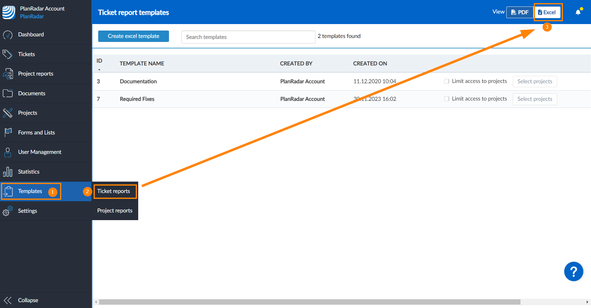Image resolution: width=591 pixels, height=308 pixels.
Task: Open the Documents section
Action: click(x=32, y=93)
